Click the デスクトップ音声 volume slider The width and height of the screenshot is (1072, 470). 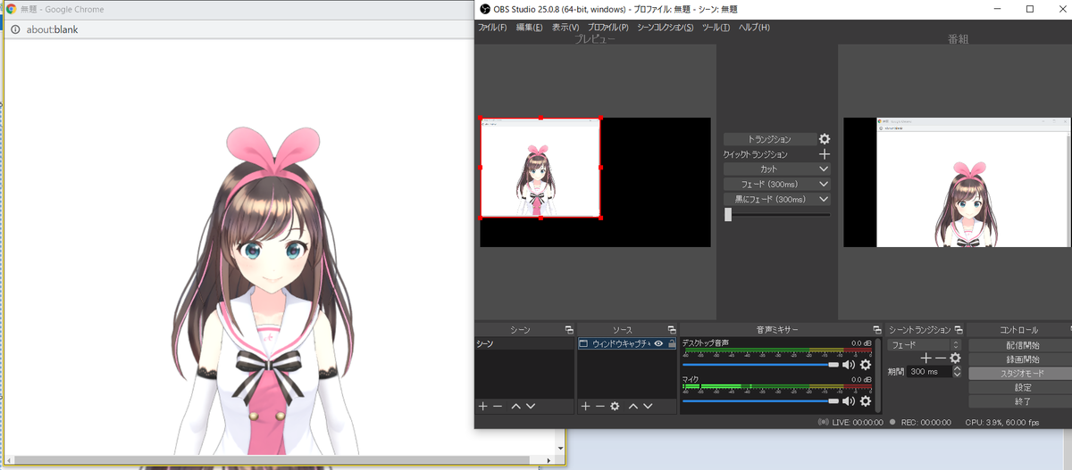coord(760,365)
